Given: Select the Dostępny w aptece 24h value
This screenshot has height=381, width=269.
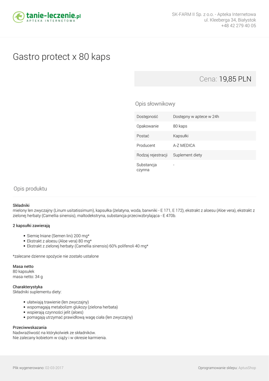Looking at the screenshot, I should (196, 116).
